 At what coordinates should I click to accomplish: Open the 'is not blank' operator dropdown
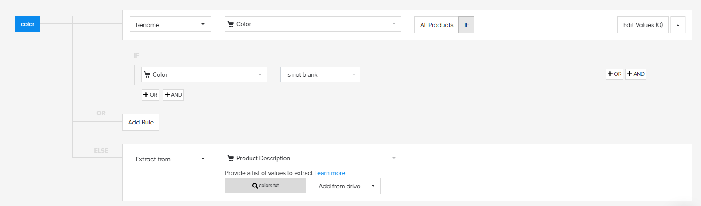320,74
